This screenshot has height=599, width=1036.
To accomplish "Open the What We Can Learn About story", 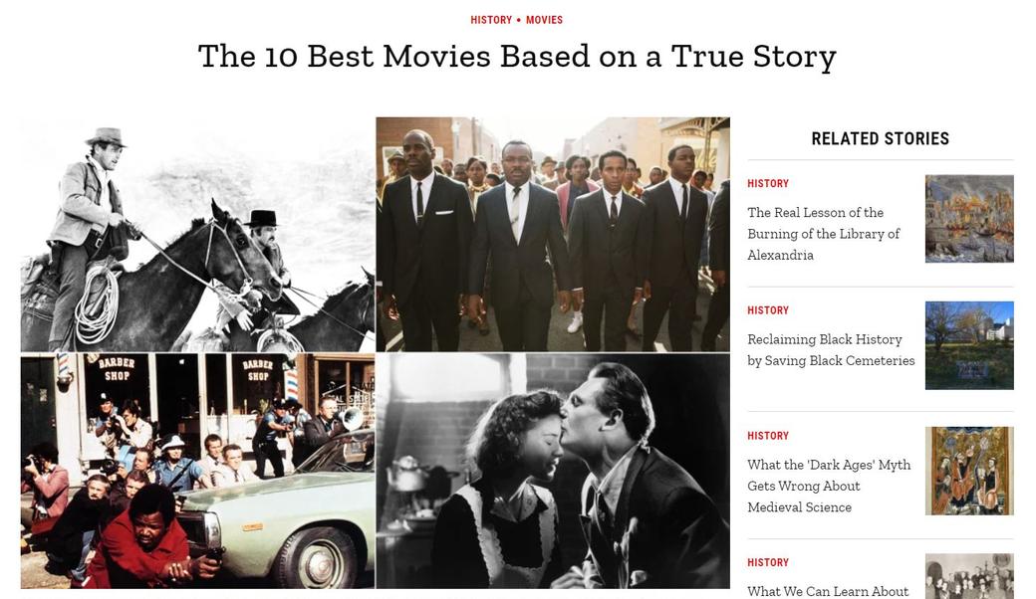I will 828,591.
